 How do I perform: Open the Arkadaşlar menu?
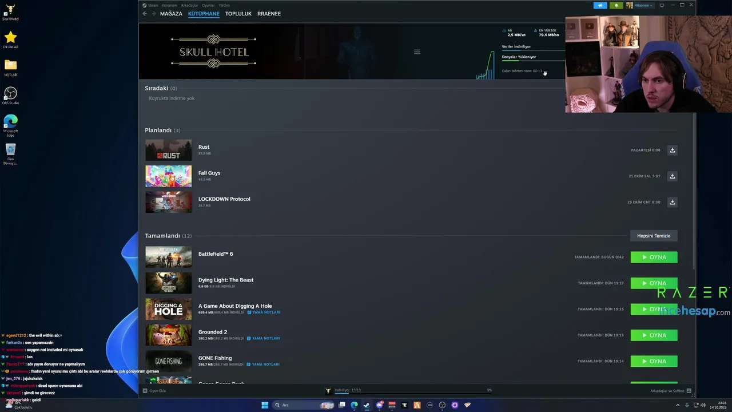tap(189, 5)
